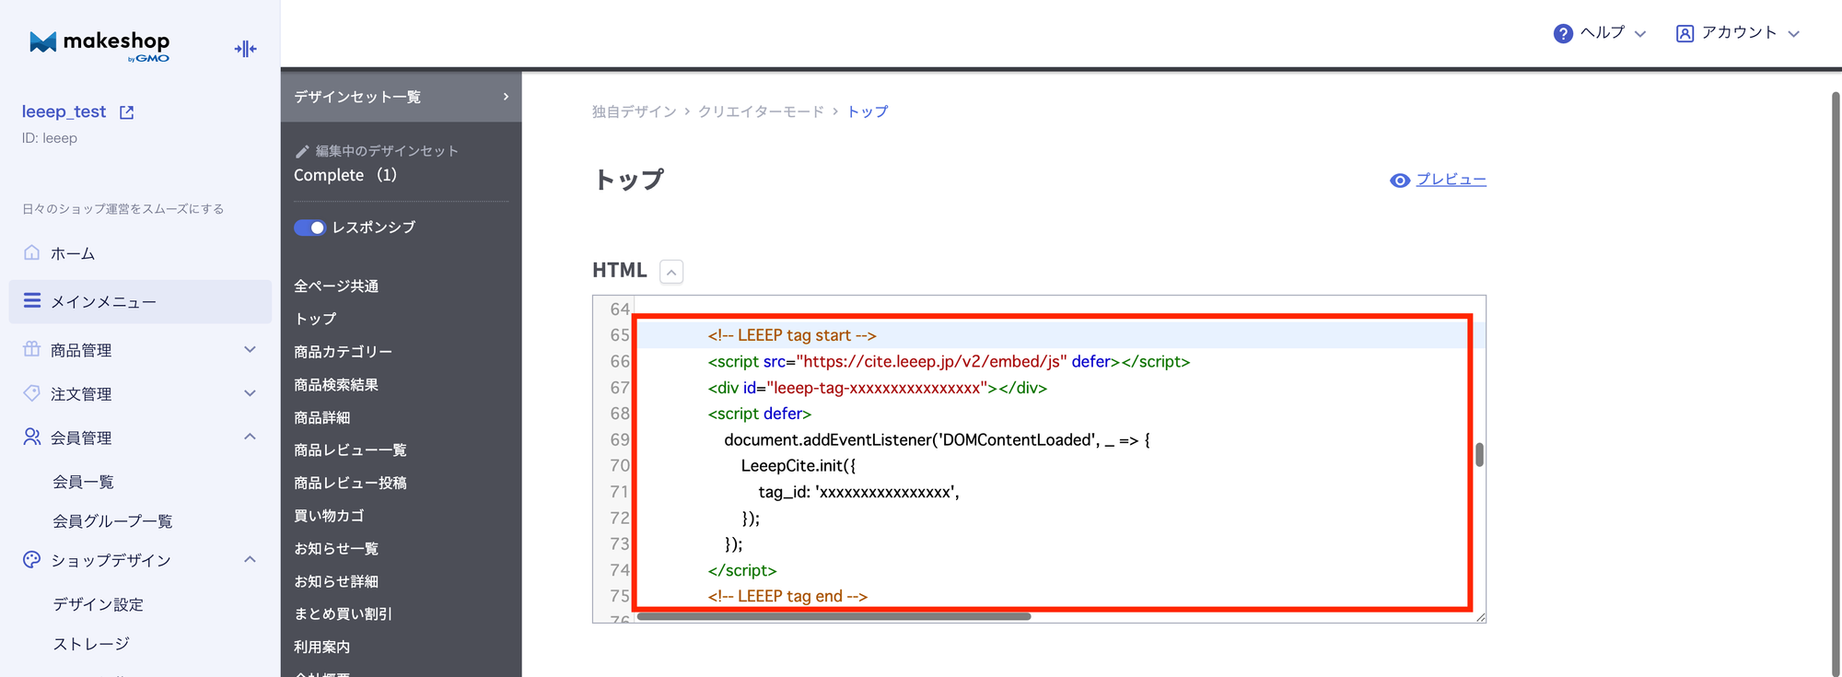Select 商品レビュー投稿 page
This screenshot has height=677, width=1842.
(350, 483)
